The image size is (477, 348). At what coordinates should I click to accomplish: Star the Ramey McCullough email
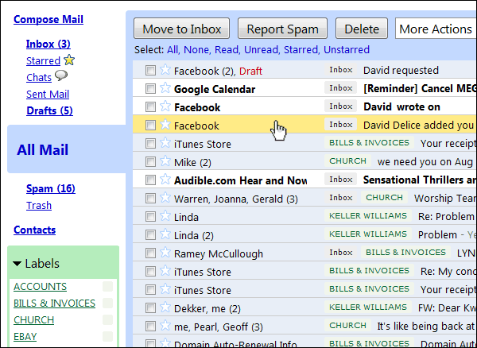(x=165, y=253)
